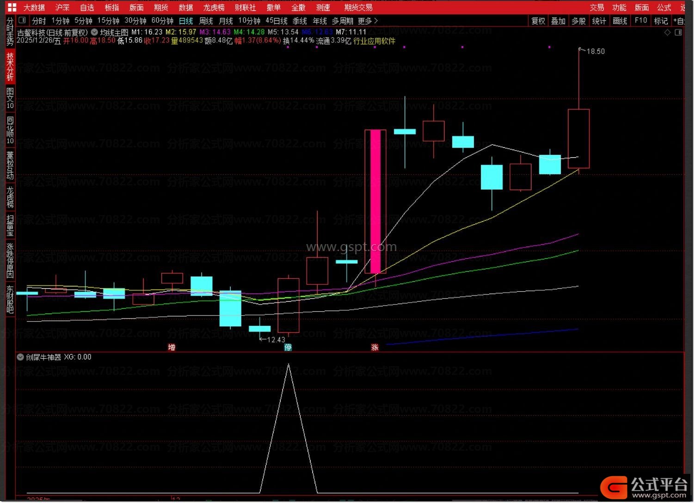Select 涨跌停原因 in the left sidebar
Screen dimensions: 695x503
pyautogui.click(x=10, y=260)
